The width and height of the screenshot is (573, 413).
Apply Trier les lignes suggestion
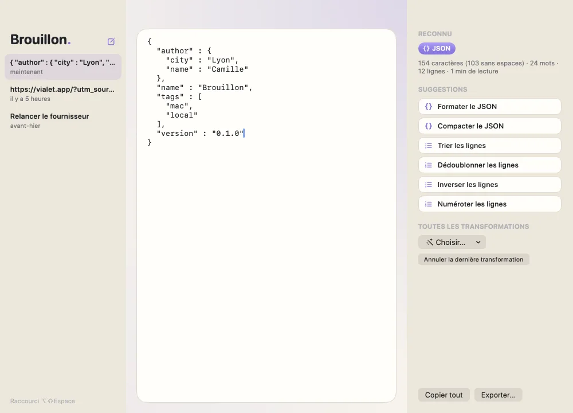[x=490, y=146]
